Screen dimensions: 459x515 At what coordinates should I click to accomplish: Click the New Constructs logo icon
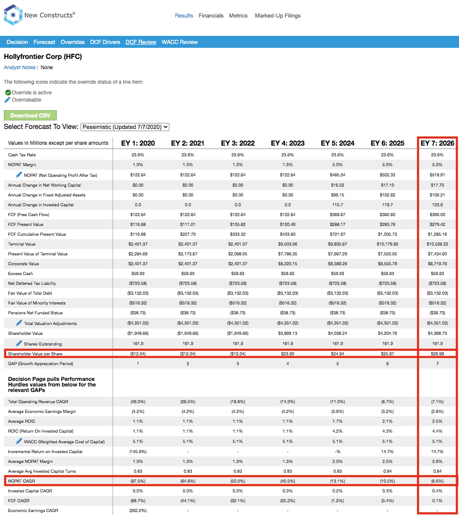13,15
